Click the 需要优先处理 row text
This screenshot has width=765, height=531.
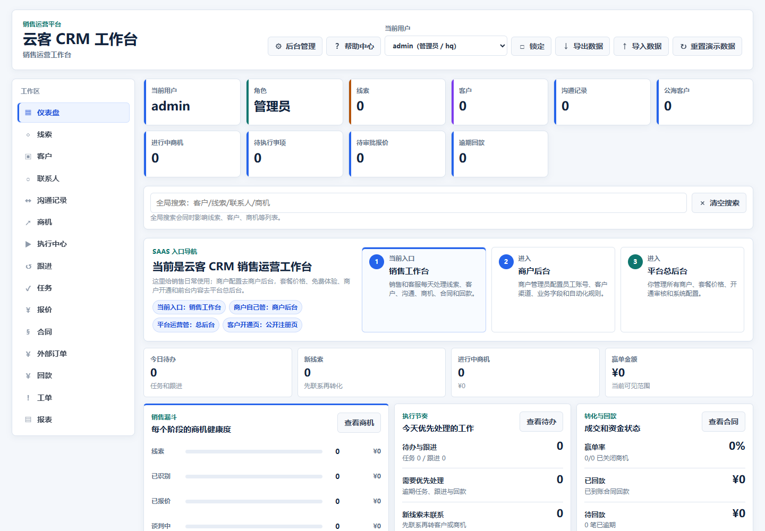[423, 481]
